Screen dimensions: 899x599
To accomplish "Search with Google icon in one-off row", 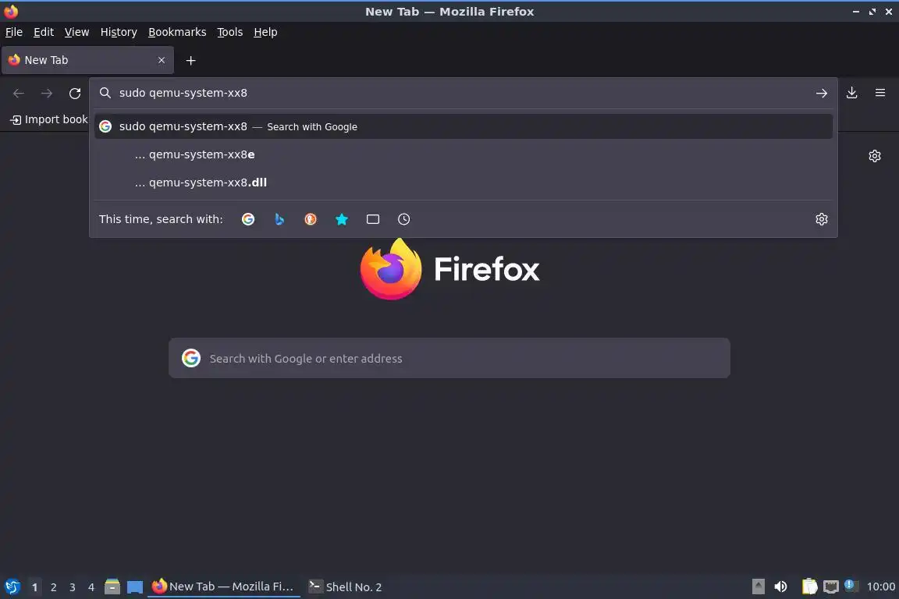I will tap(247, 219).
